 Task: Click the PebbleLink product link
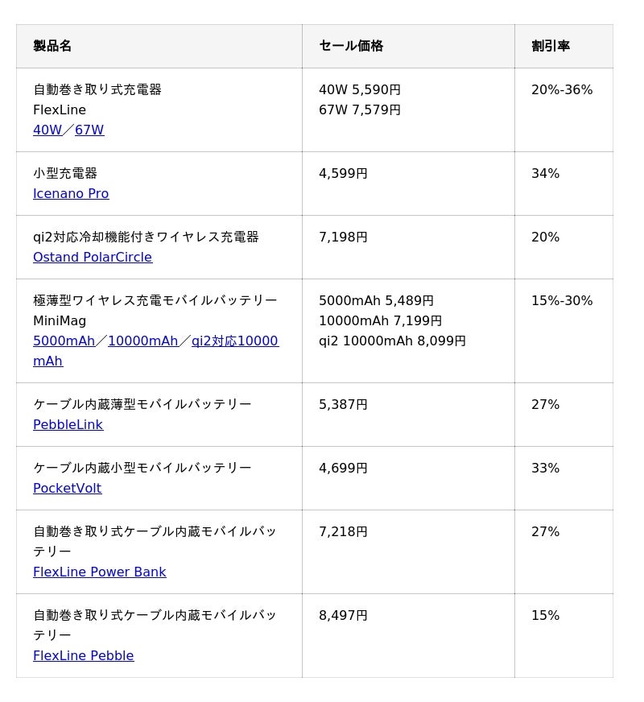pyautogui.click(x=68, y=425)
